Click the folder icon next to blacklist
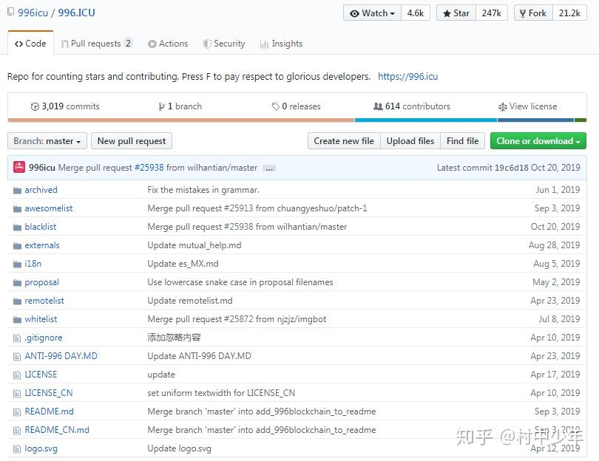This screenshot has height=461, width=599. pyautogui.click(x=17, y=227)
